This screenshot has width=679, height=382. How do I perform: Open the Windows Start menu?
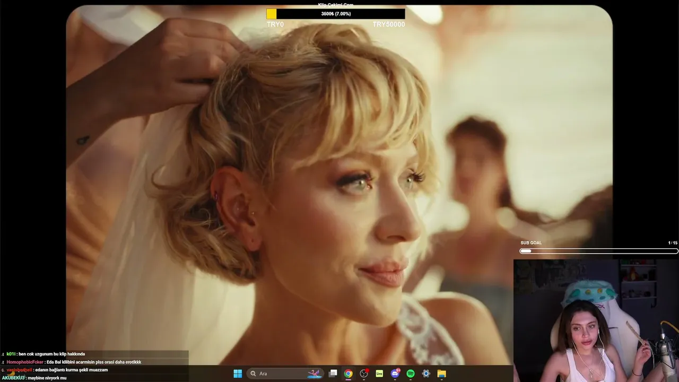coord(238,374)
